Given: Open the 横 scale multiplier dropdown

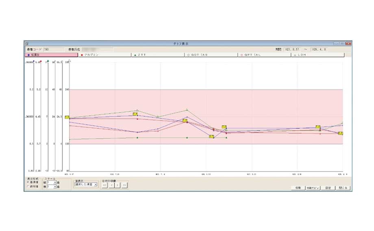Looking at the screenshot, I should [55, 187].
